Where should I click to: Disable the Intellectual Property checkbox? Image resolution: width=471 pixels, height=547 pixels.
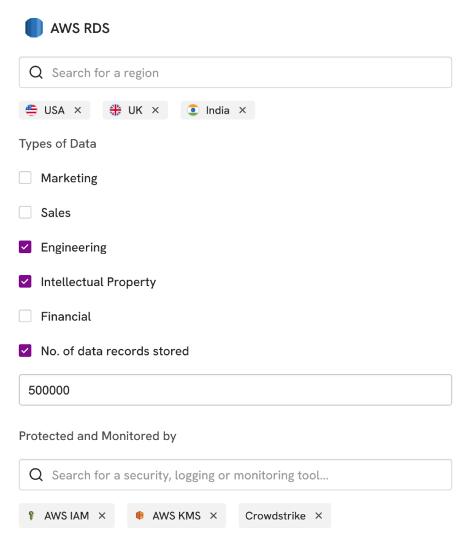(x=25, y=281)
